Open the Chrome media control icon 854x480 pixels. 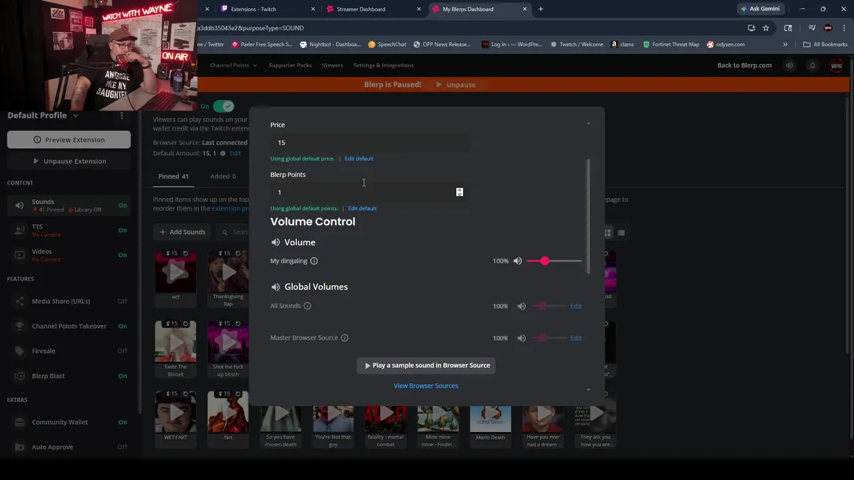pyautogui.click(x=812, y=28)
